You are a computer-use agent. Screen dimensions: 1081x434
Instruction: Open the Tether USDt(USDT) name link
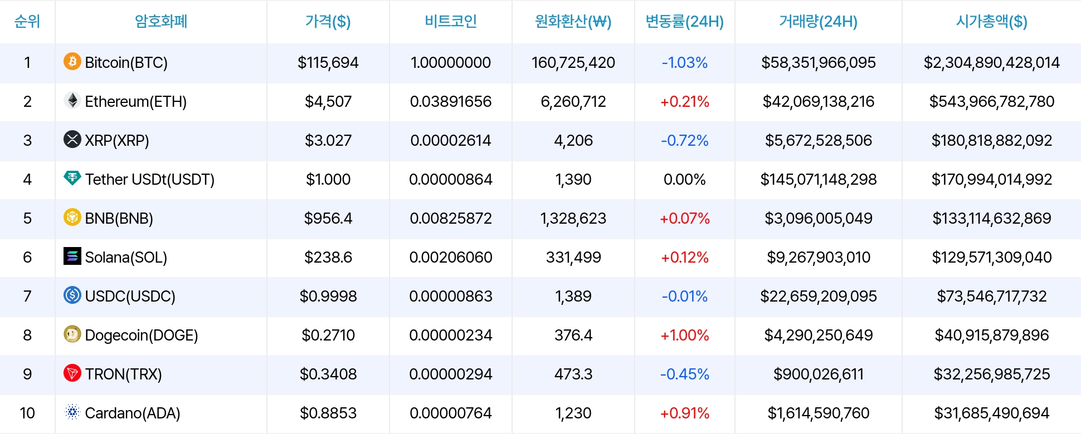150,179
